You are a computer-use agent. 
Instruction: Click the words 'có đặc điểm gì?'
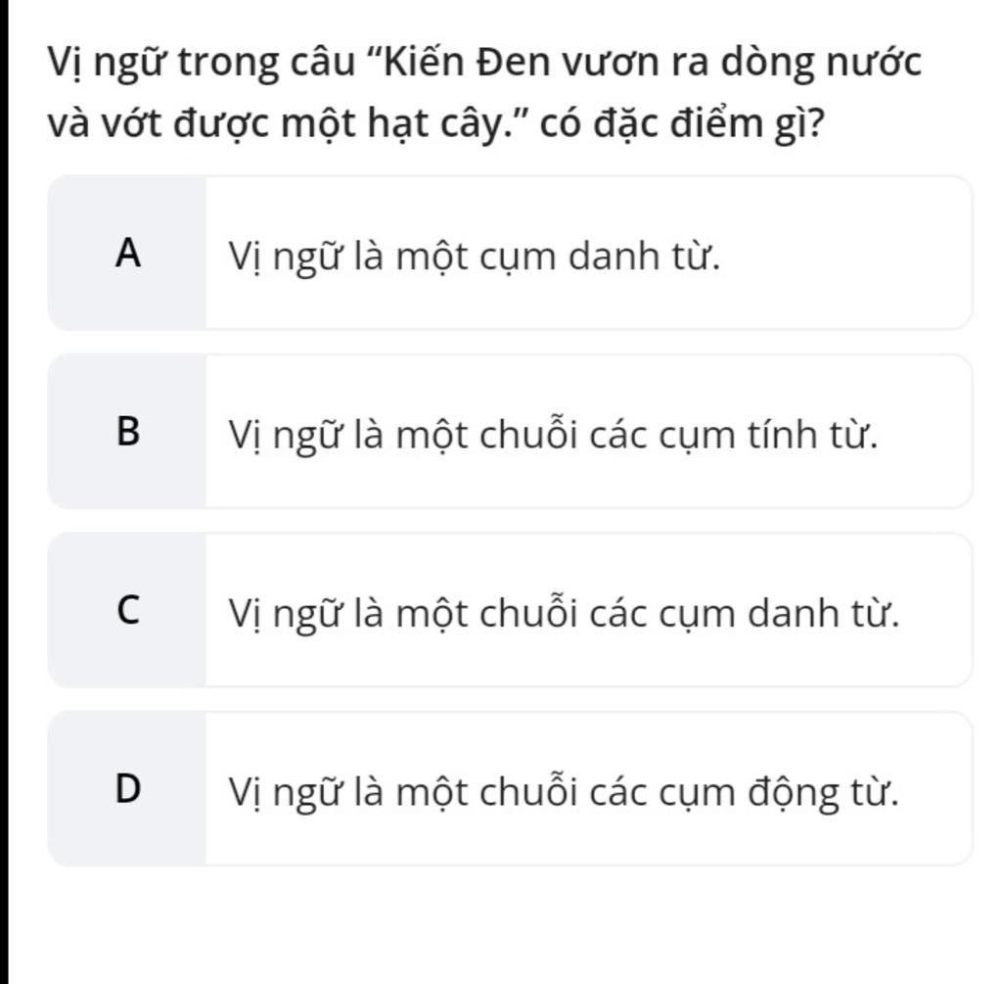682,123
